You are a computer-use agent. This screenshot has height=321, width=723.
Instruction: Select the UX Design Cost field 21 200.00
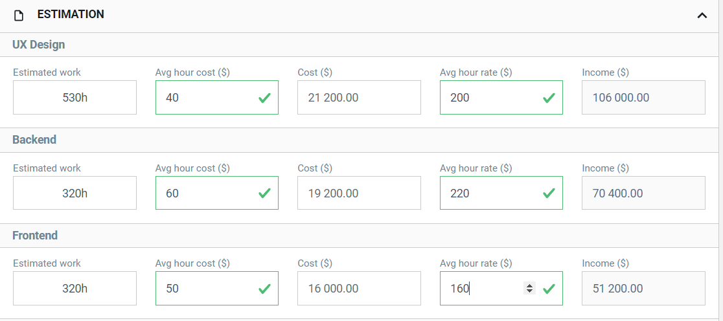[359, 98]
